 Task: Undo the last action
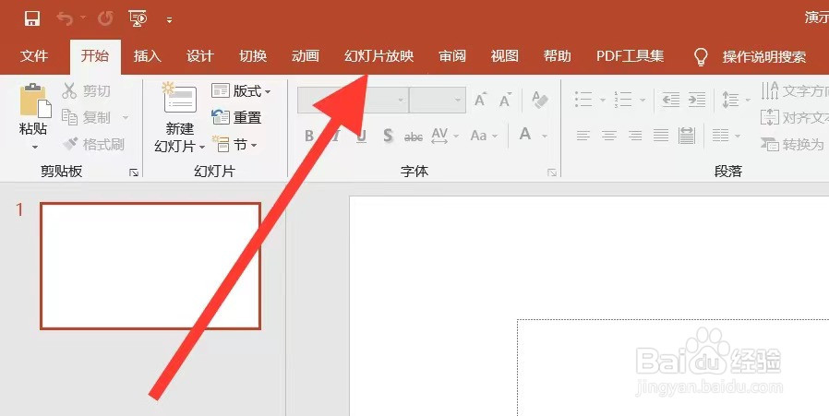tap(65, 19)
